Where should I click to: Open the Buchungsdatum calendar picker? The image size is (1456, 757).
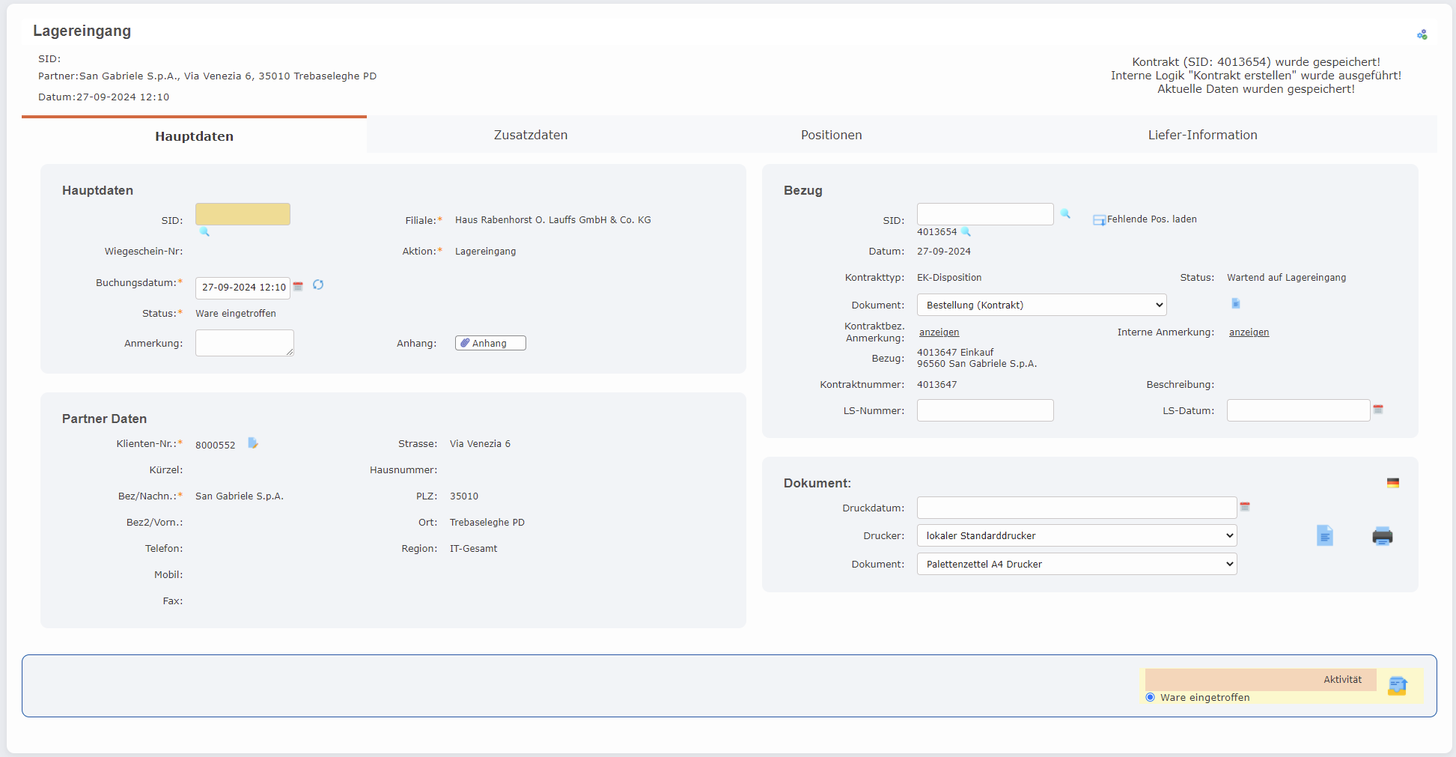pos(298,286)
